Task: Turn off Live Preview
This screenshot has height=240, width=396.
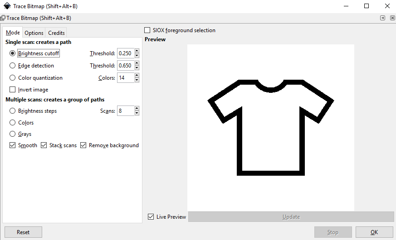Action: tap(151, 217)
